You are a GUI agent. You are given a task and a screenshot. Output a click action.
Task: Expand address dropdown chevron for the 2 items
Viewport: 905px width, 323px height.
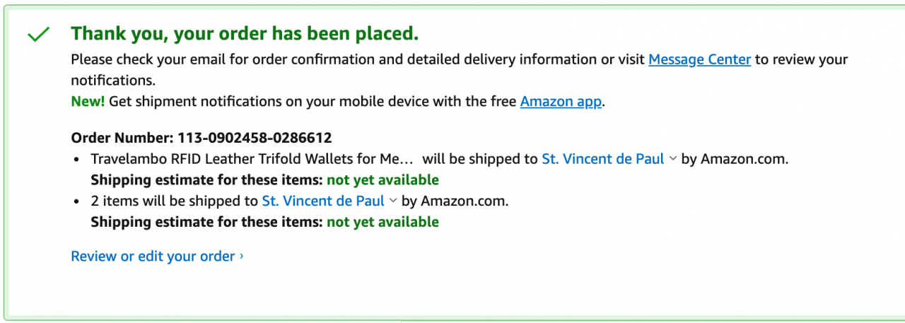(392, 201)
